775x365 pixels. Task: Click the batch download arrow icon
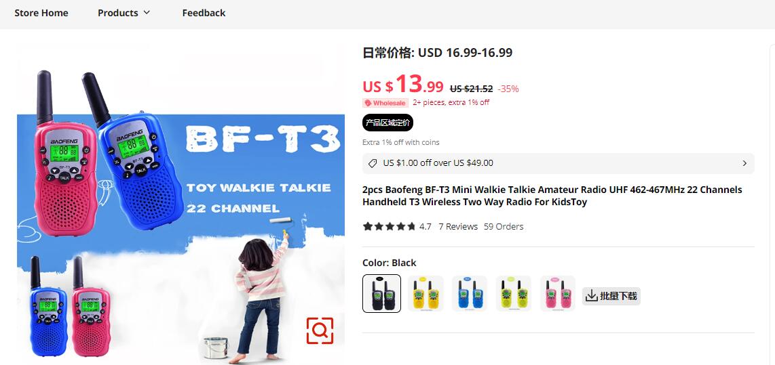click(x=591, y=296)
